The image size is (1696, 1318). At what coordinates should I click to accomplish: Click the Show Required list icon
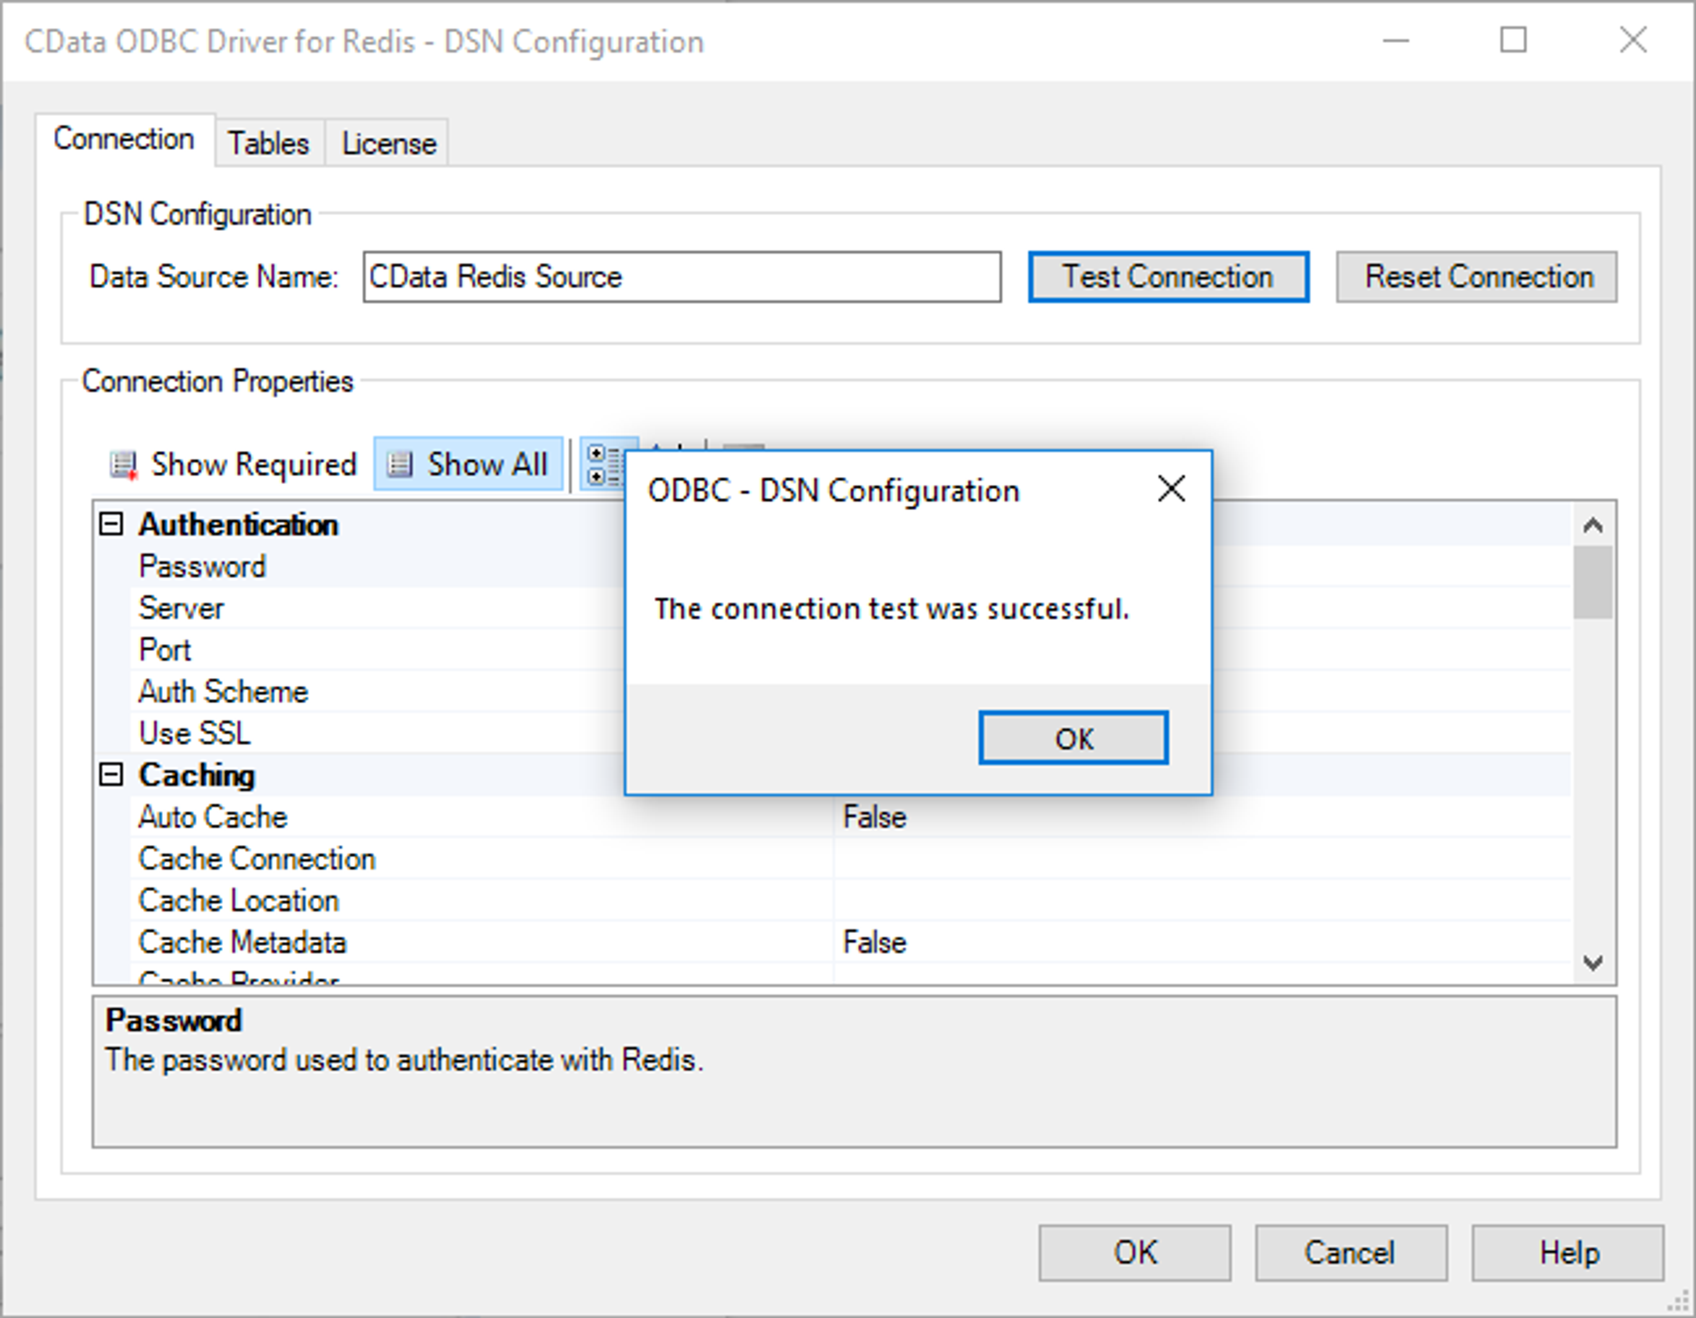pos(123,465)
